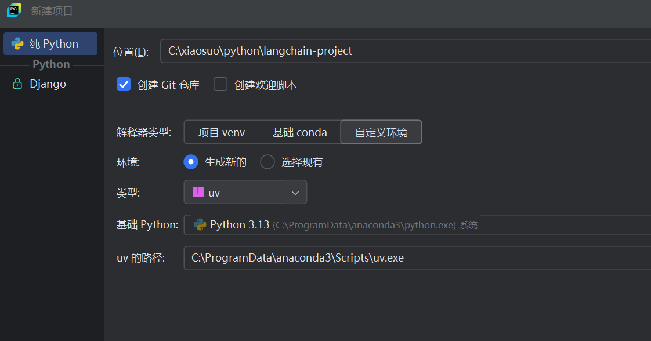Click the 位置 project path field
651x341 pixels.
click(406, 51)
